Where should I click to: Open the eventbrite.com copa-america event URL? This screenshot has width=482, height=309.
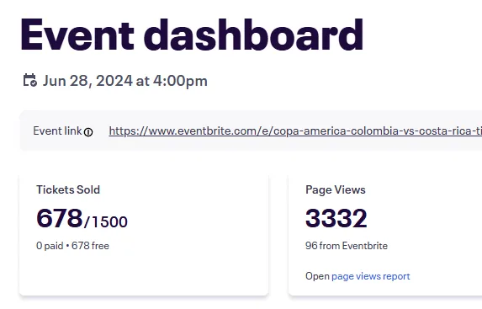point(295,131)
